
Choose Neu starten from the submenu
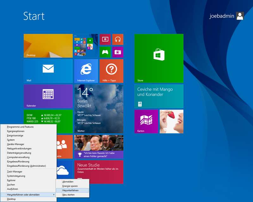coord(69,195)
